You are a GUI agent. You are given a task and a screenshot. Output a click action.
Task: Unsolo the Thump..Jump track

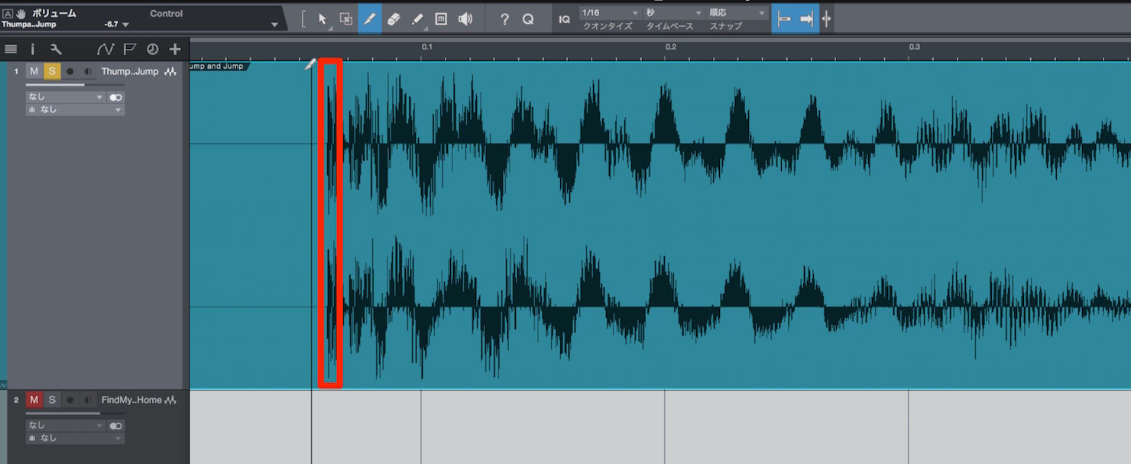pyautogui.click(x=51, y=71)
